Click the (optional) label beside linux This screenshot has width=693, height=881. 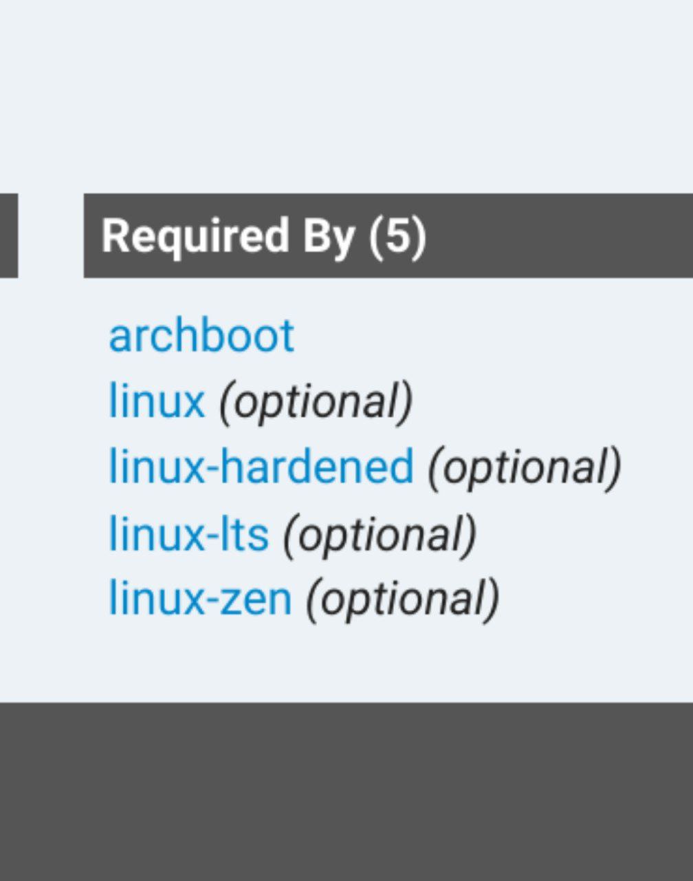pyautogui.click(x=316, y=401)
